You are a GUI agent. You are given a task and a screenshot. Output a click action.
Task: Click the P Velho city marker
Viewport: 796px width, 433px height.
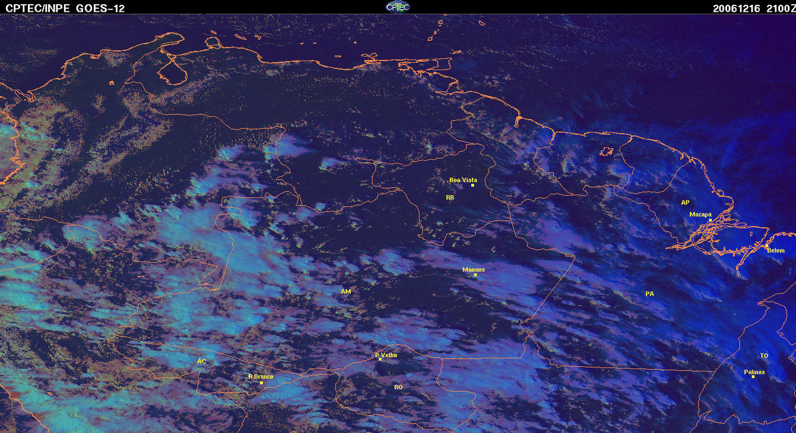(x=380, y=359)
